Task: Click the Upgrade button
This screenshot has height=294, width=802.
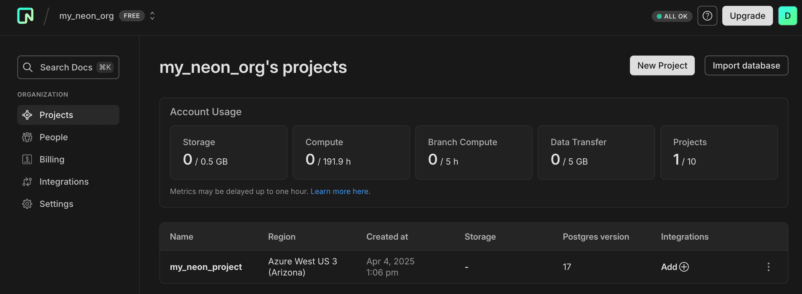Action: tap(747, 16)
